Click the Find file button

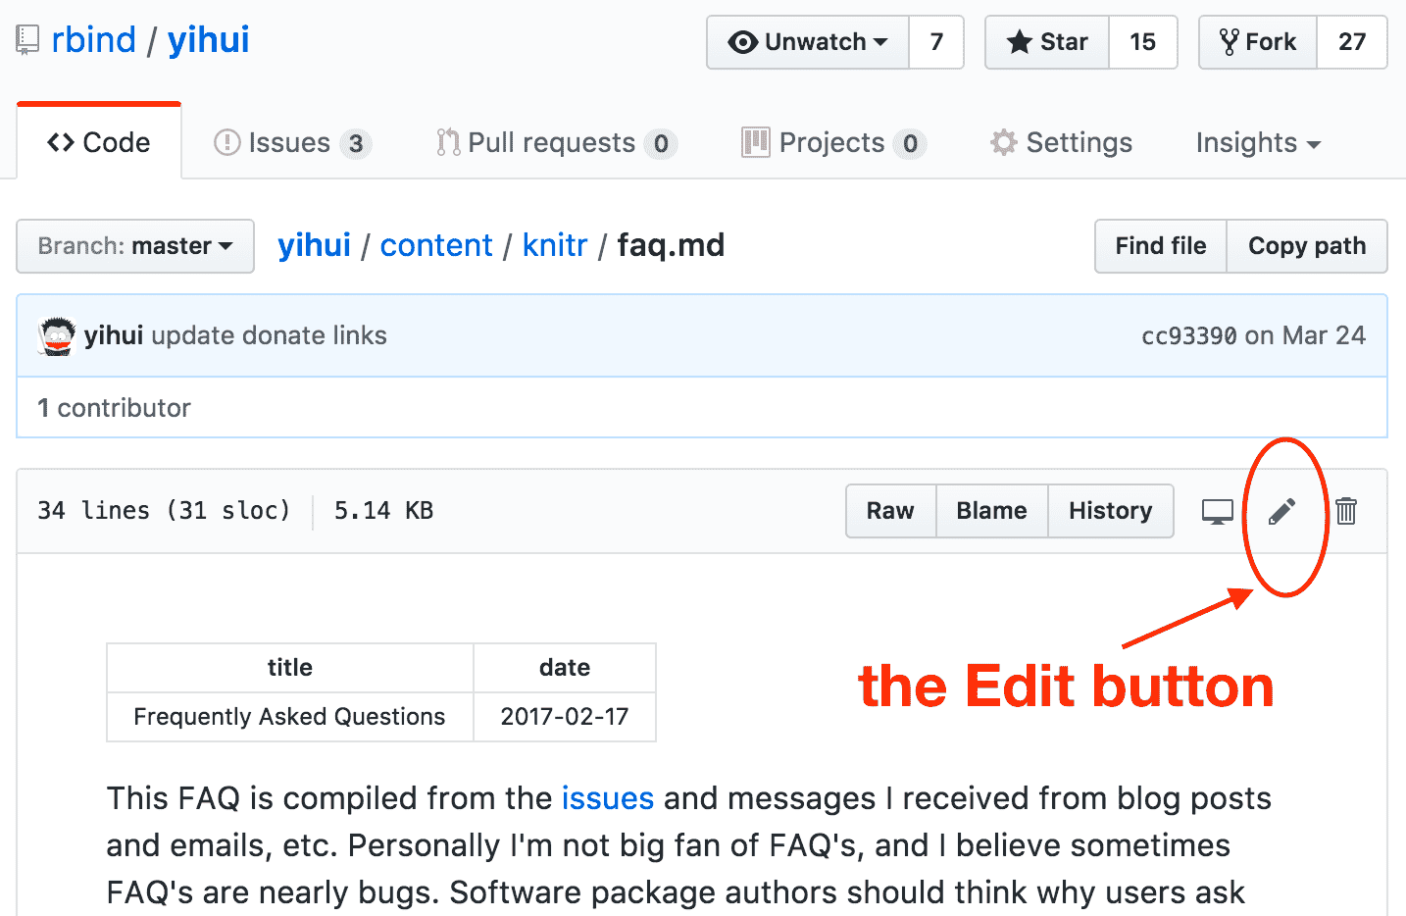[x=1160, y=246]
